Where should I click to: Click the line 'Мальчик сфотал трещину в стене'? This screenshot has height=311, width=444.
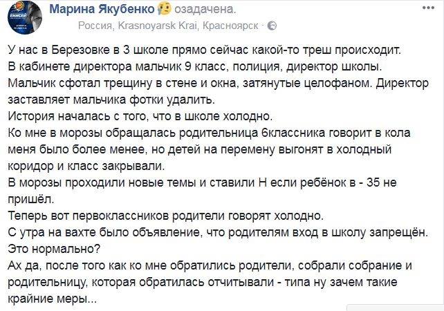point(218,83)
